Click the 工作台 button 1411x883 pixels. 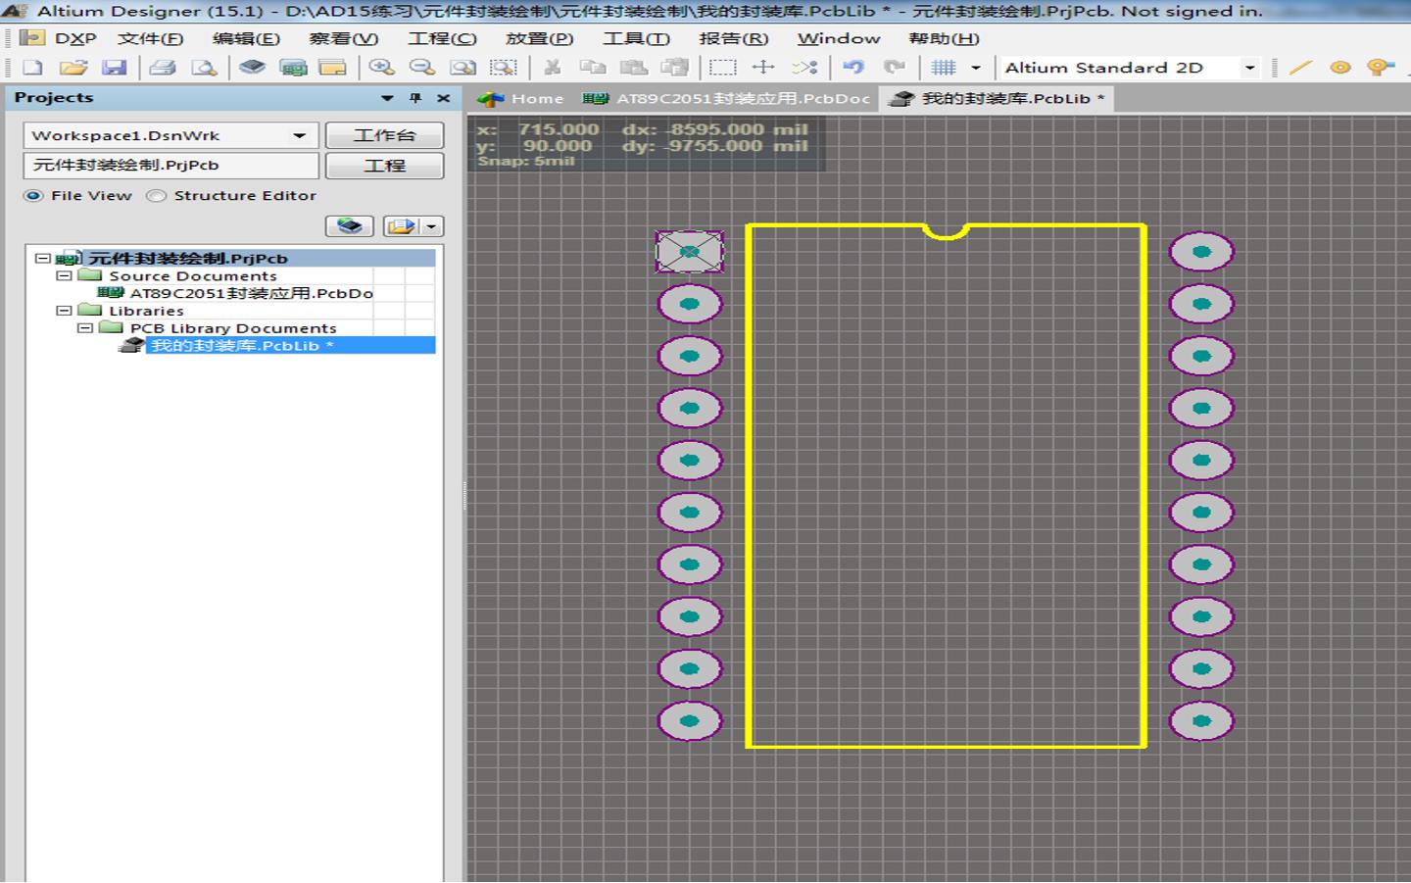tap(384, 135)
